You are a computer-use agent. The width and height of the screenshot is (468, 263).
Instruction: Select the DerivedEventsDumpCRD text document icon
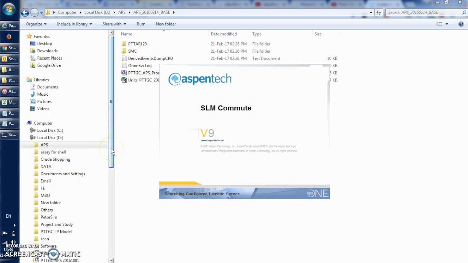[124, 58]
